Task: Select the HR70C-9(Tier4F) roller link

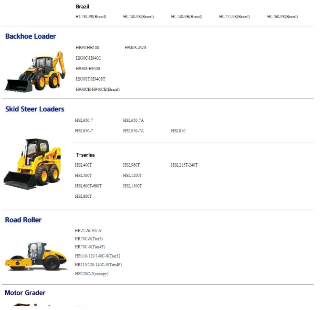Action: [90, 246]
